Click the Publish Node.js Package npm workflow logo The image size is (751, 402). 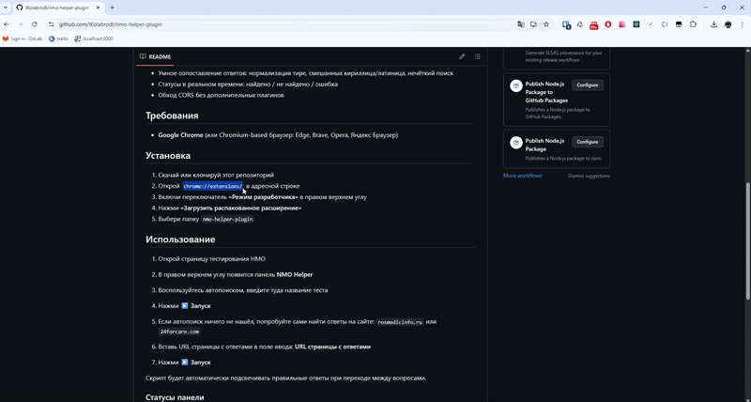coord(515,143)
